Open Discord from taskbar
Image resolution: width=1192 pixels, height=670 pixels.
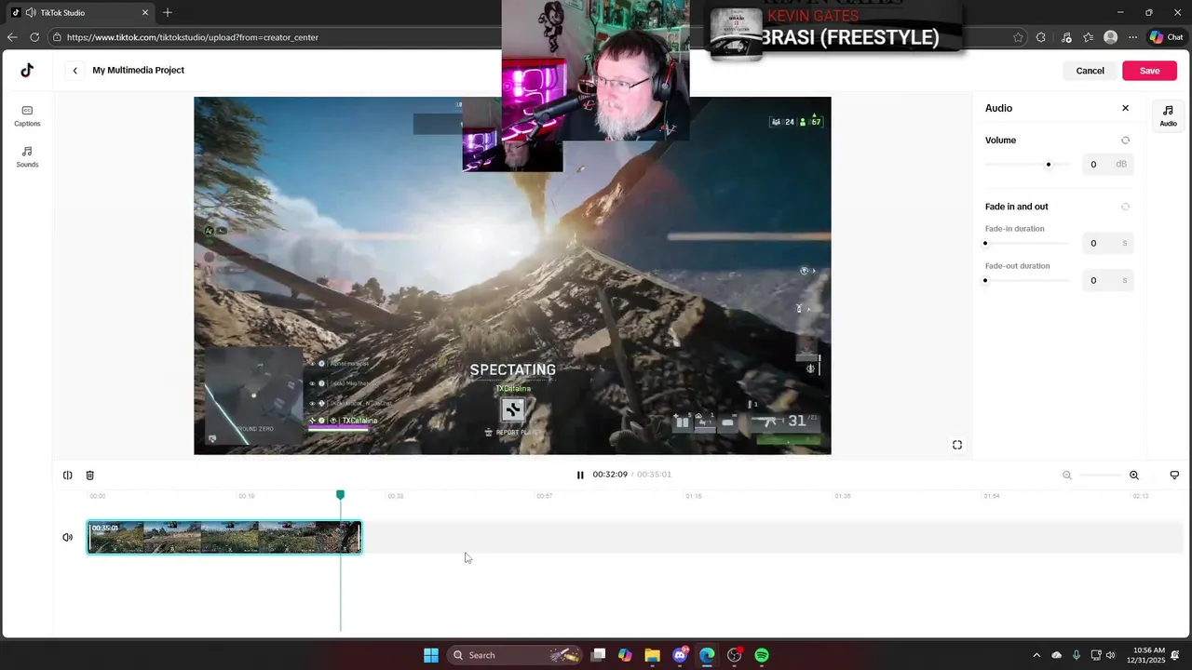pos(681,655)
